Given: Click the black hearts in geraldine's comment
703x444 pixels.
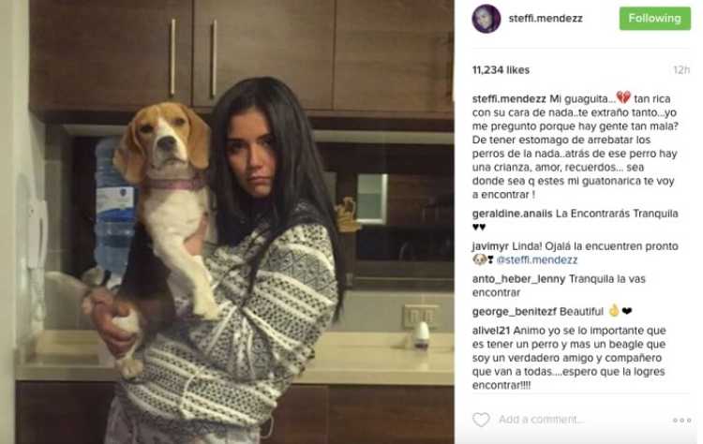Looking at the screenshot, I should (479, 228).
